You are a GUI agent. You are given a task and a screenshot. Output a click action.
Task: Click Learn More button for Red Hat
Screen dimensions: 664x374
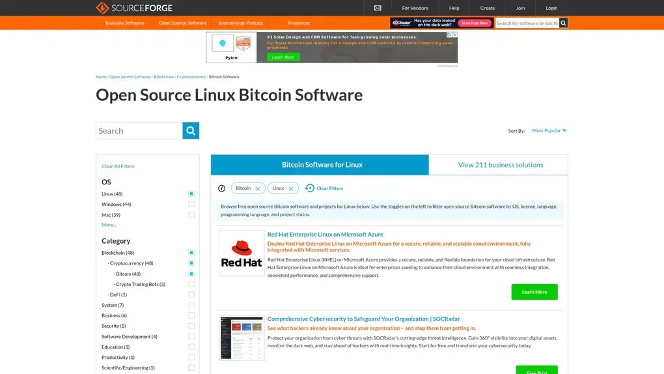pos(534,292)
